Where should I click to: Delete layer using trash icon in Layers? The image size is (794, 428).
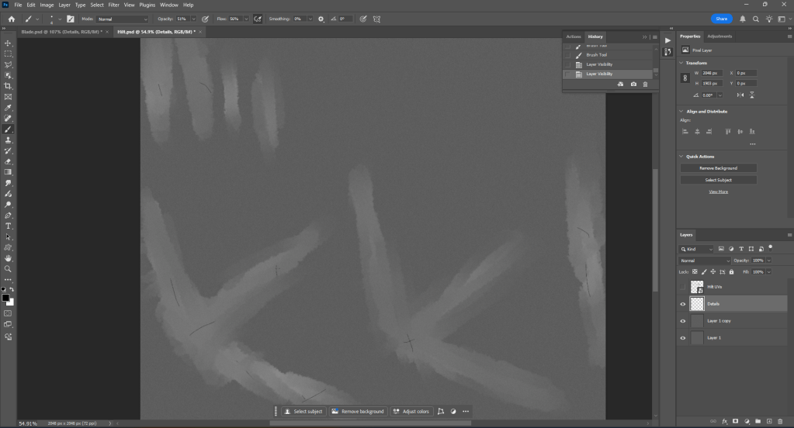point(781,421)
